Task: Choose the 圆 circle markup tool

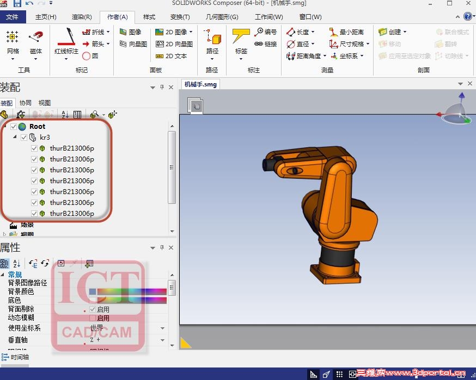Action: pyautogui.click(x=90, y=56)
